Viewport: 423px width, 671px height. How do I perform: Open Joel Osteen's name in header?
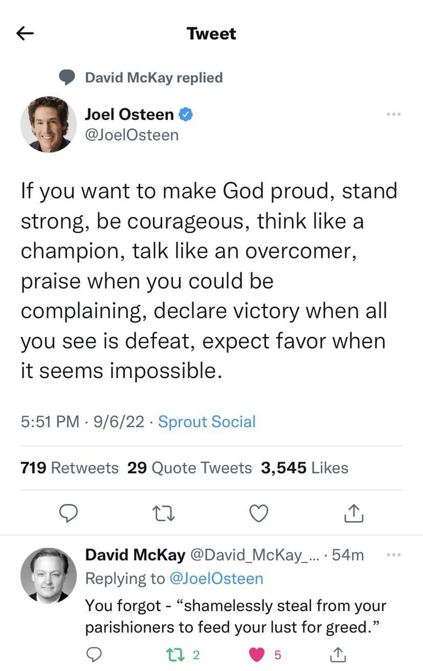coord(129,114)
